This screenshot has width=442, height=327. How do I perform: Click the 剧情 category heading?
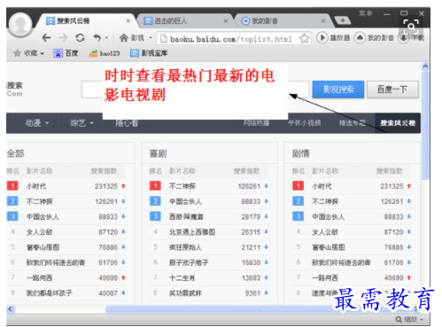pos(301,153)
